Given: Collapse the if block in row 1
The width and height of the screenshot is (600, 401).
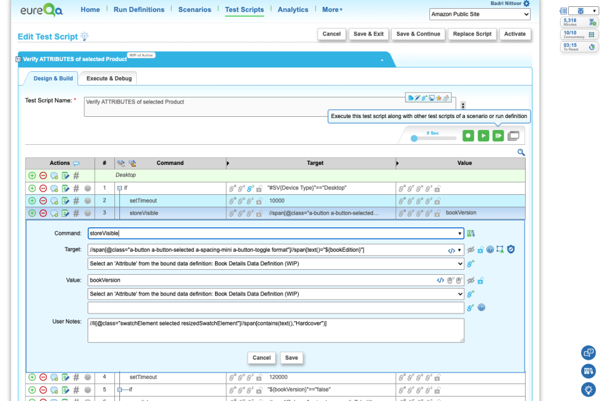Looking at the screenshot, I should pyautogui.click(x=120, y=188).
